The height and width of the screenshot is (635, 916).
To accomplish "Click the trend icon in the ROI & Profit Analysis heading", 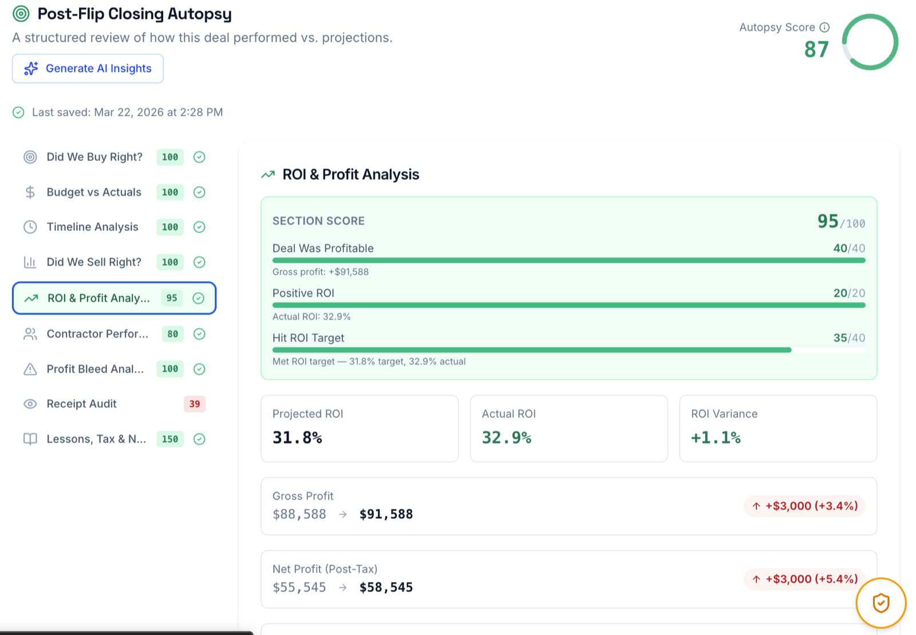I will point(268,175).
